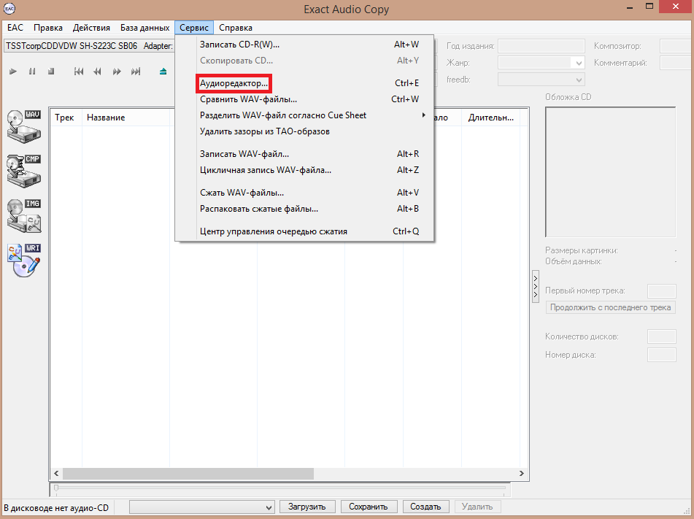Click the horizontal scrollbar thumb

[188, 474]
